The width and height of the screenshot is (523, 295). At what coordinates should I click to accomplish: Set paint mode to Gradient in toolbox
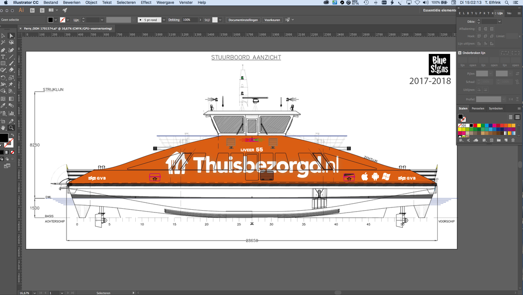[7, 153]
